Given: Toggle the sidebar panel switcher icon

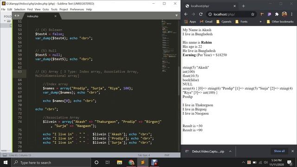Looking at the screenshot, I should [5, 155].
